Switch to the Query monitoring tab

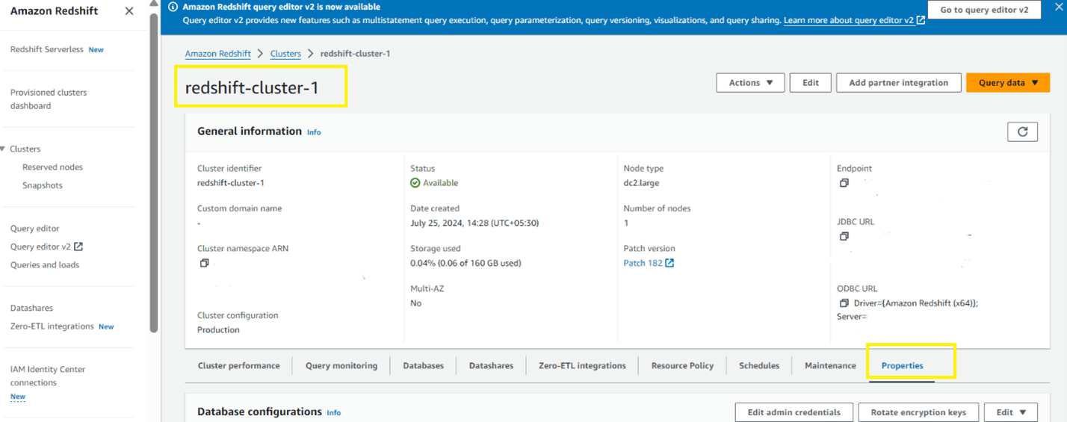coord(341,366)
